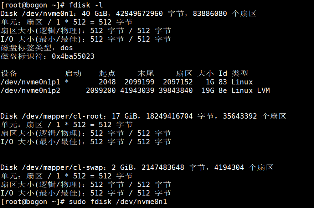Click the Id column header
This screenshot has height=208, width=314.
(223, 73)
